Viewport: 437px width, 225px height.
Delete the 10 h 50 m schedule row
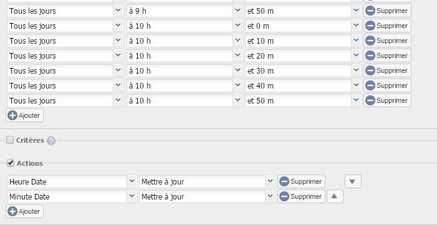(x=387, y=100)
